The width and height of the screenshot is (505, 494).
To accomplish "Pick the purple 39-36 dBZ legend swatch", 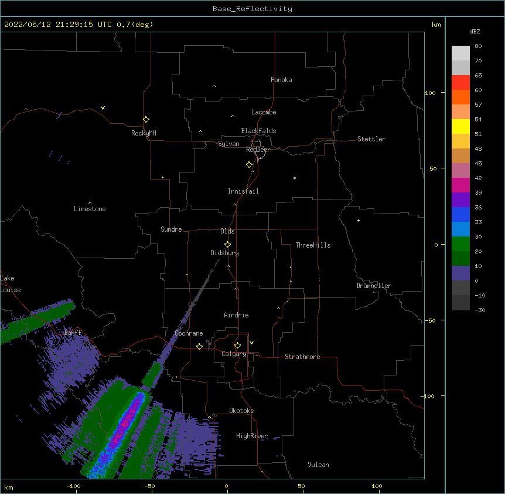I will [x=460, y=200].
